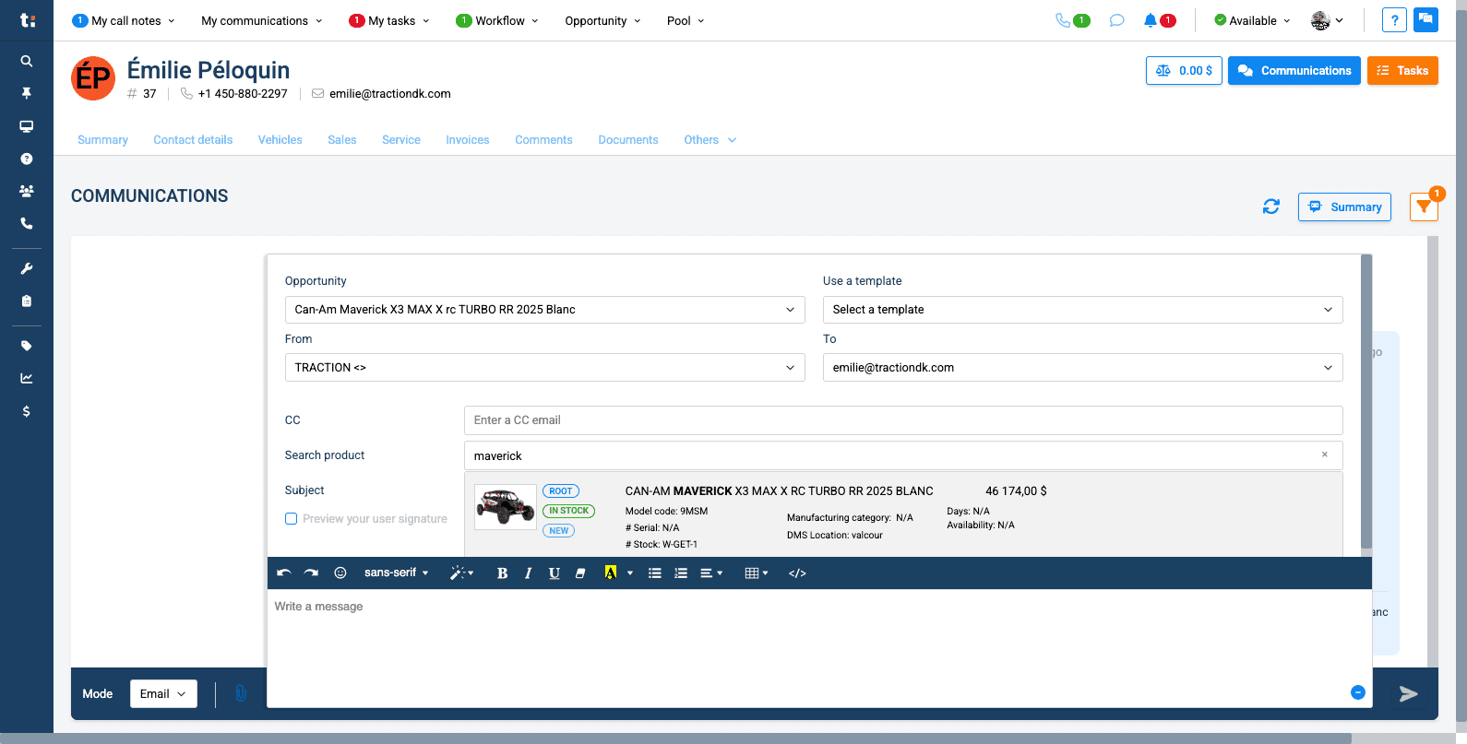Click the 0.00 $ balance button

click(x=1185, y=71)
